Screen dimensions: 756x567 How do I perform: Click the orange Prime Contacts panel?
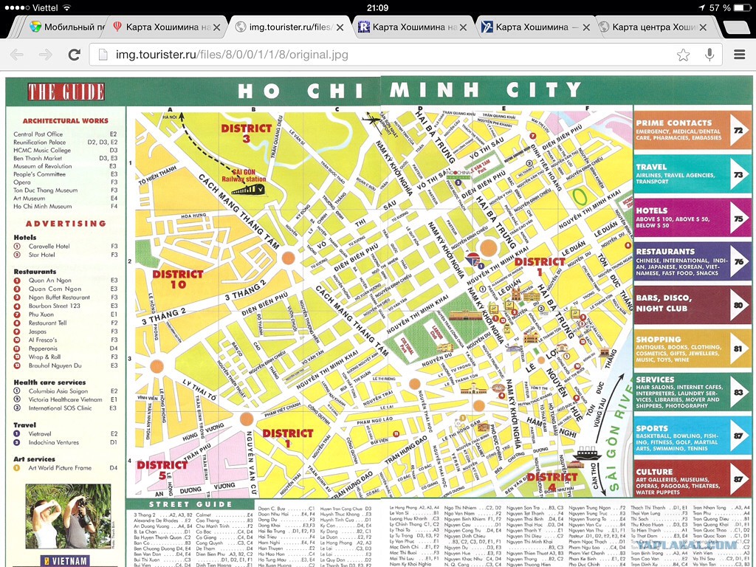(693, 130)
